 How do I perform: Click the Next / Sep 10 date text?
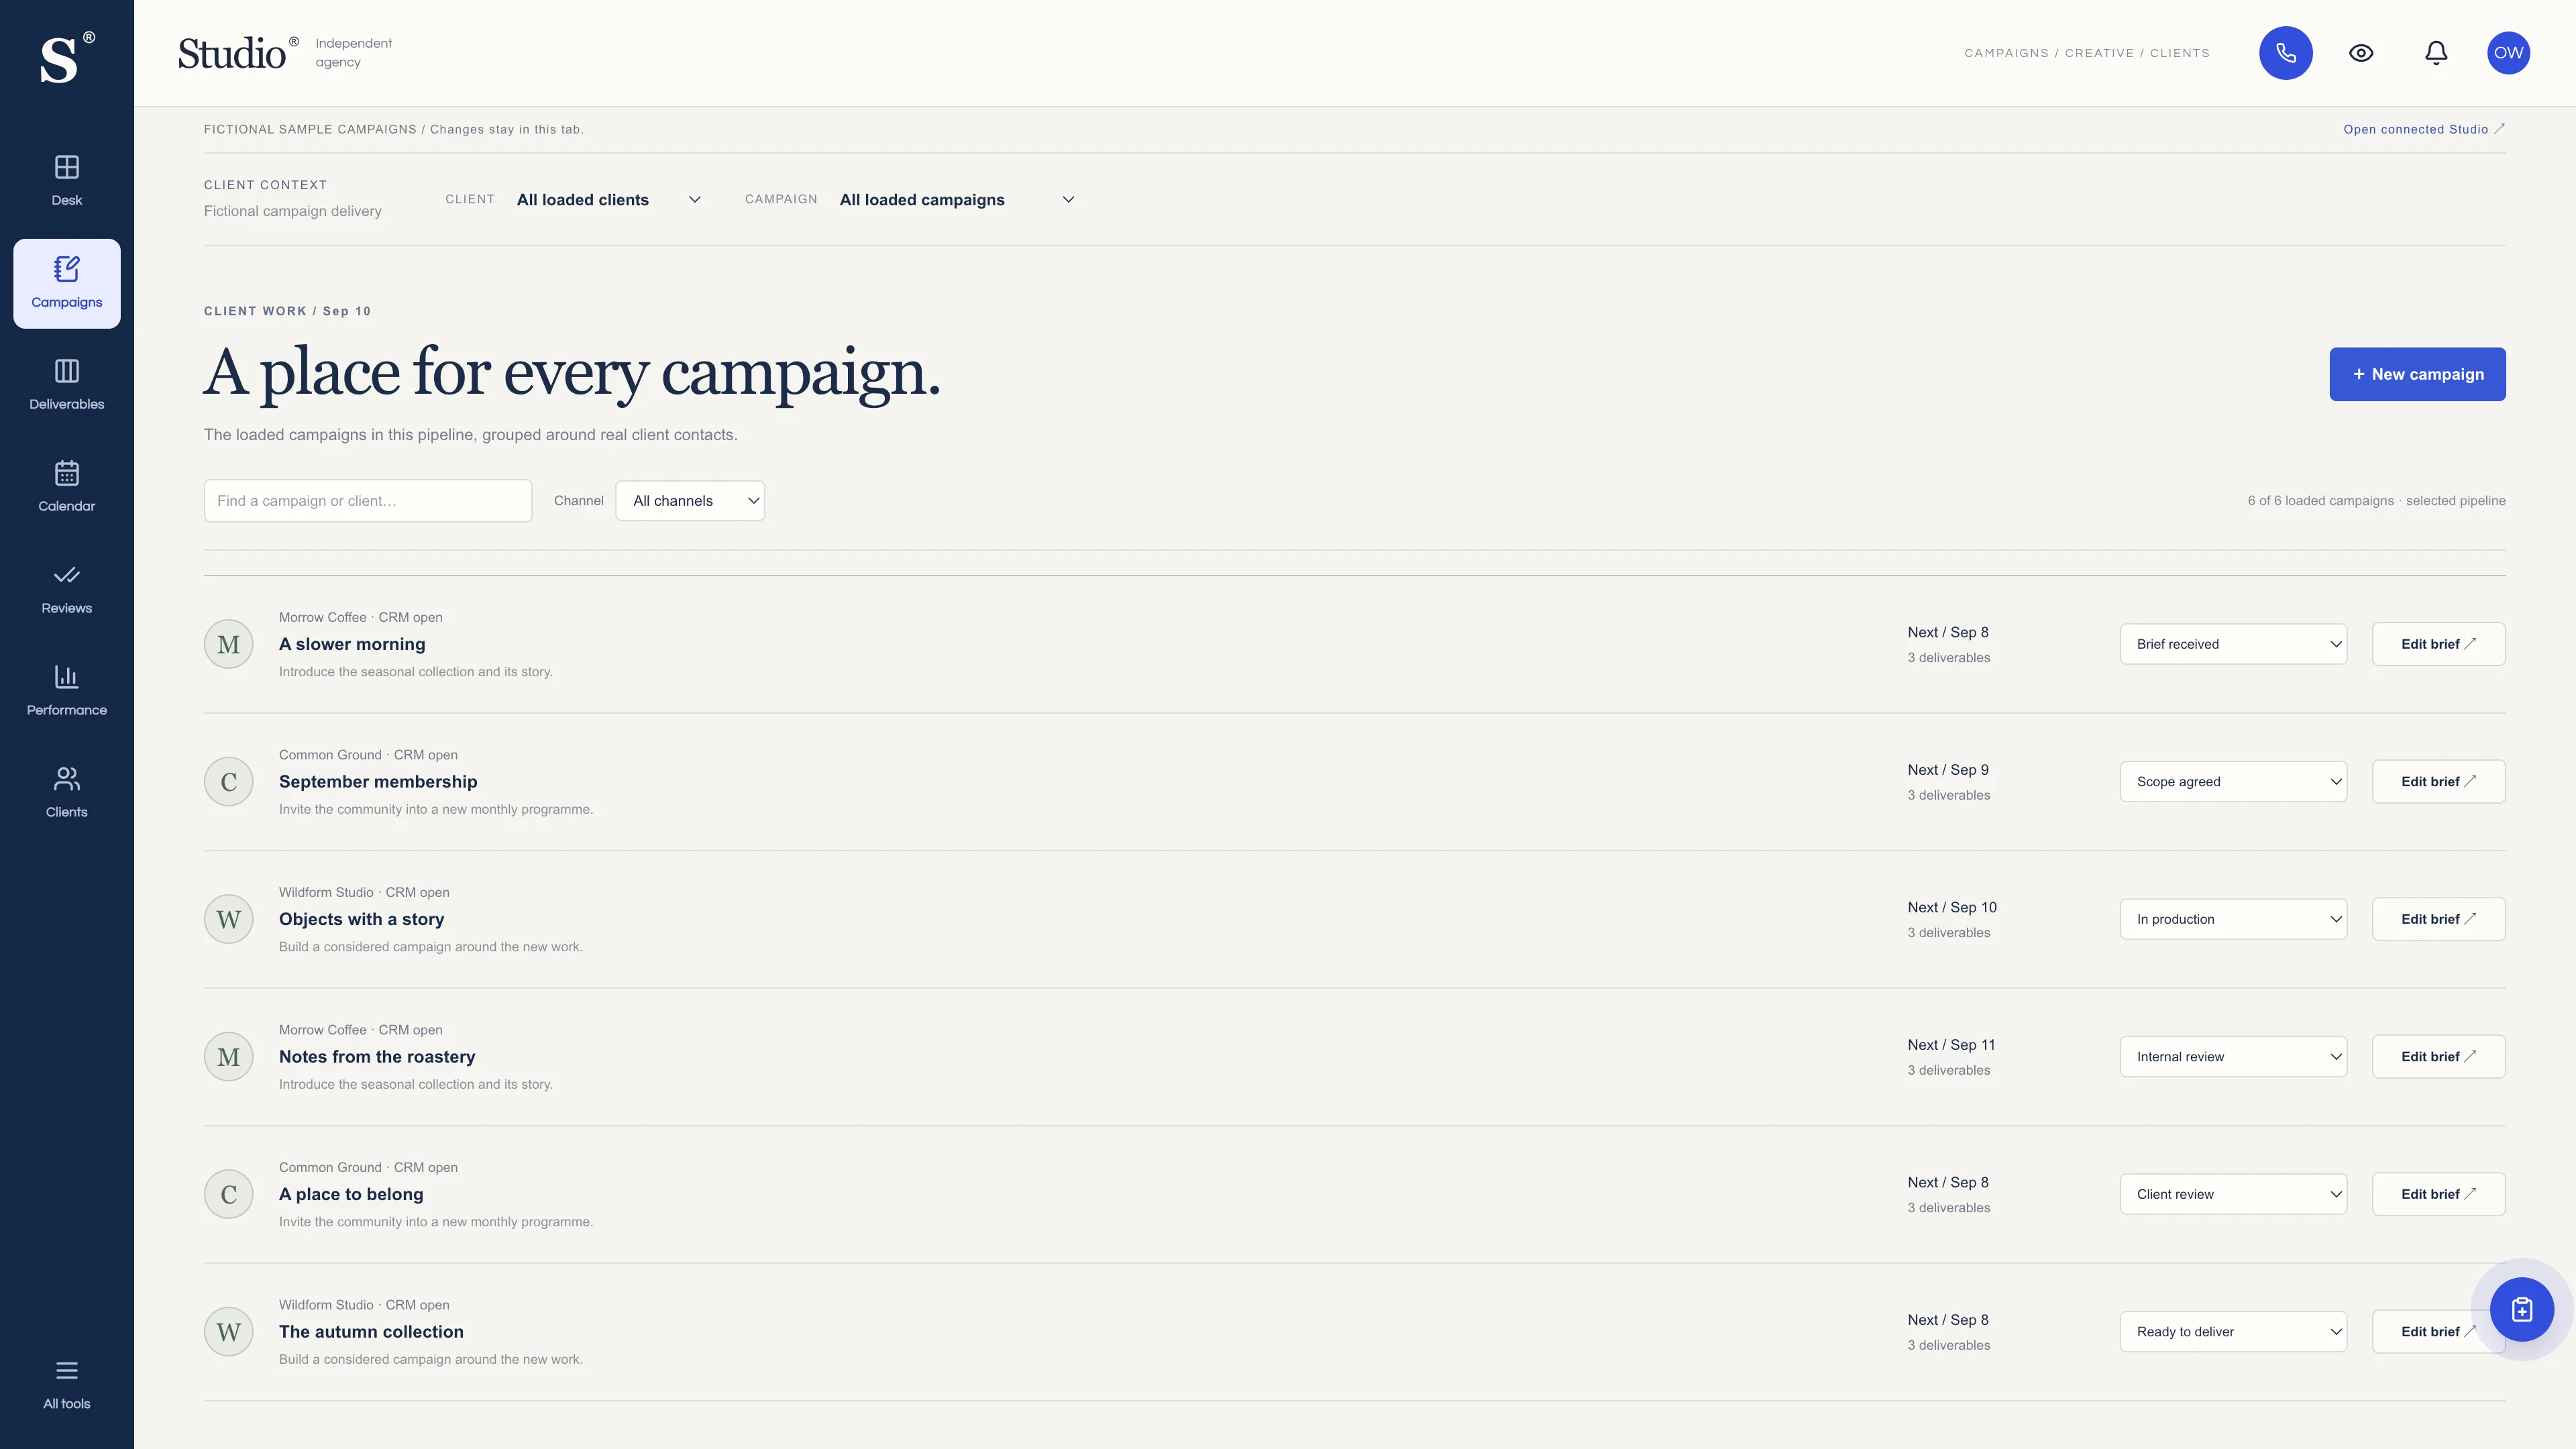click(x=1951, y=907)
